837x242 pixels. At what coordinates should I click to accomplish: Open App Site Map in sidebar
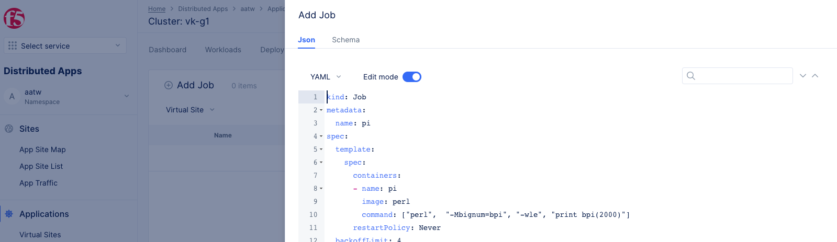[x=42, y=149]
